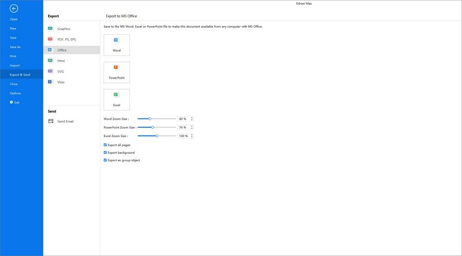Toggle Export as group object checkbox

(105, 160)
